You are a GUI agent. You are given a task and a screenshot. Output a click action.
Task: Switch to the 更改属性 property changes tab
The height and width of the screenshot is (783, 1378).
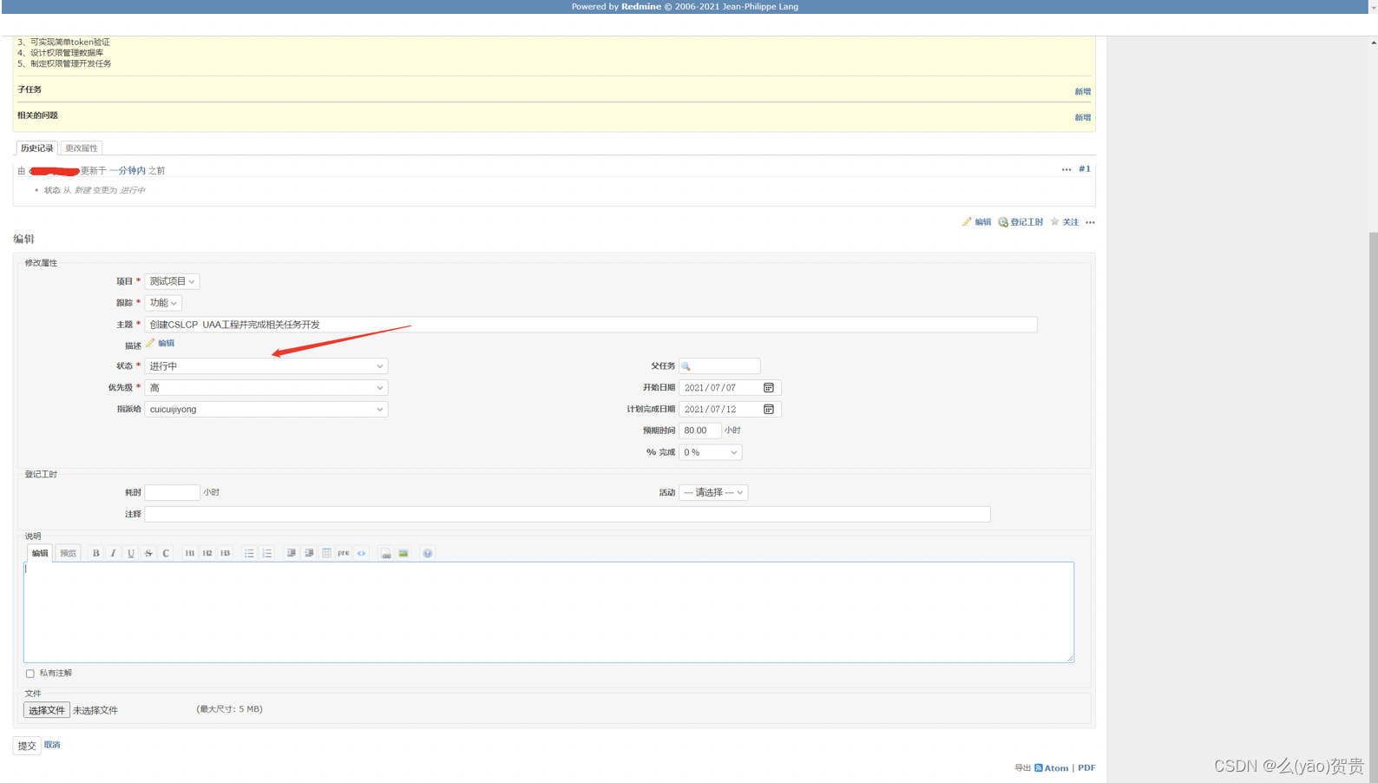coord(82,148)
